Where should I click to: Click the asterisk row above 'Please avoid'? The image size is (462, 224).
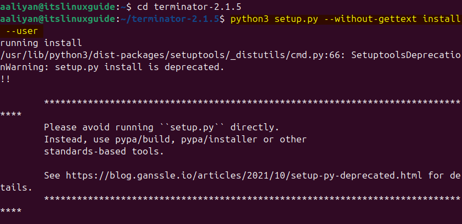point(251,102)
